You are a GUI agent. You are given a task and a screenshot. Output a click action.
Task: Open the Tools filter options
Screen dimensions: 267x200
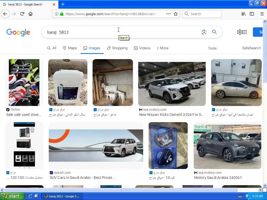coord(212,48)
